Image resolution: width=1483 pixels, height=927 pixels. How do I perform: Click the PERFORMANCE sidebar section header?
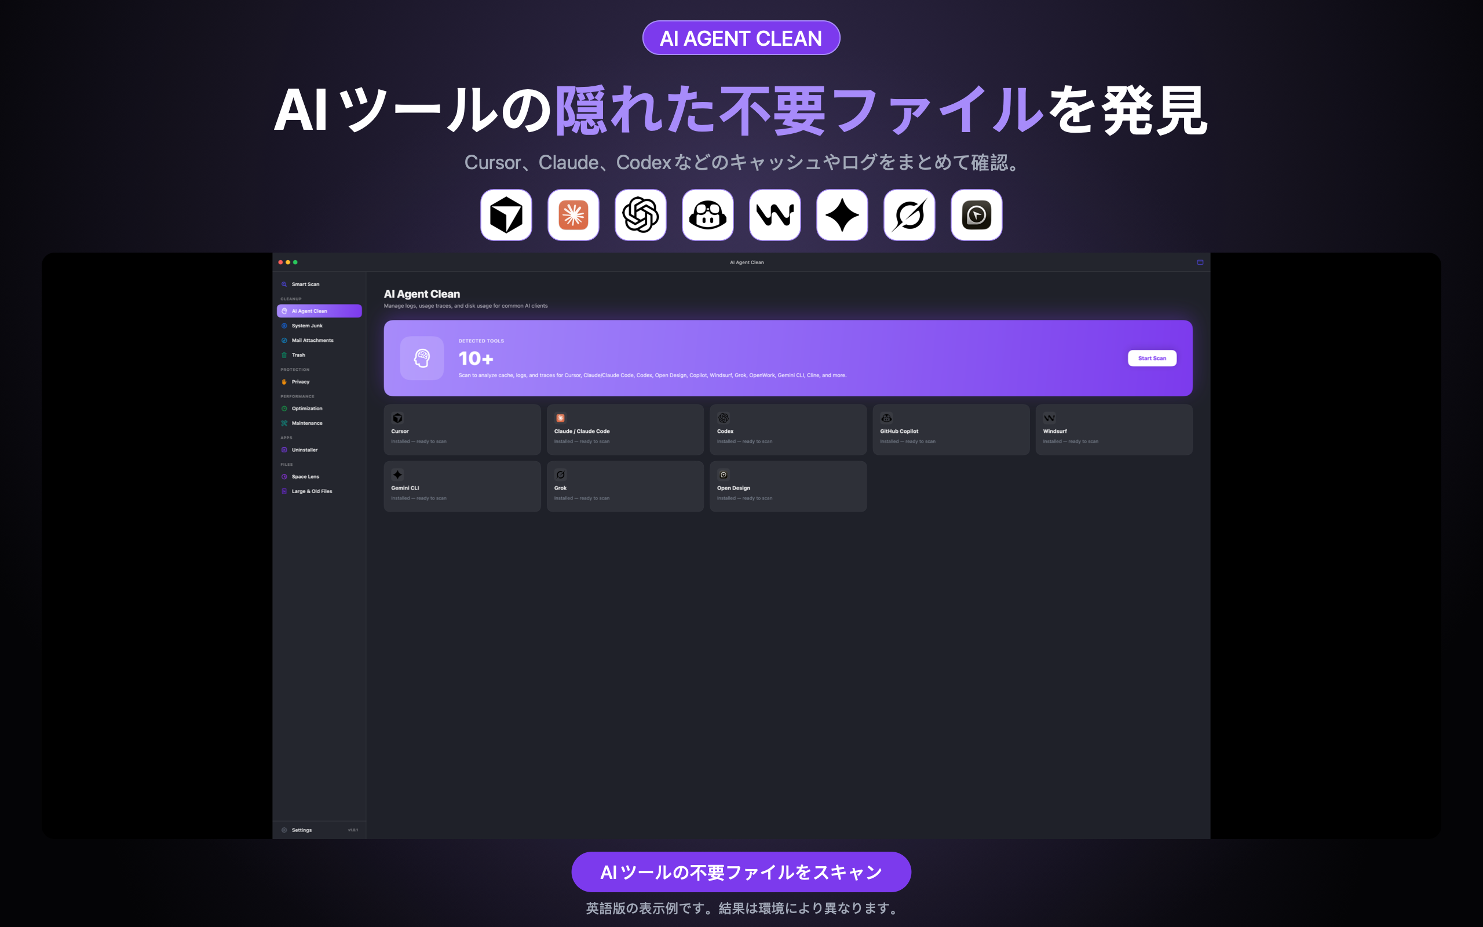point(297,397)
